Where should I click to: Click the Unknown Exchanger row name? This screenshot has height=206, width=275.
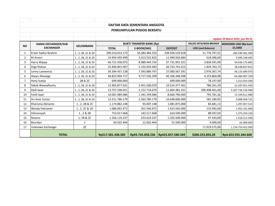coord(44,127)
